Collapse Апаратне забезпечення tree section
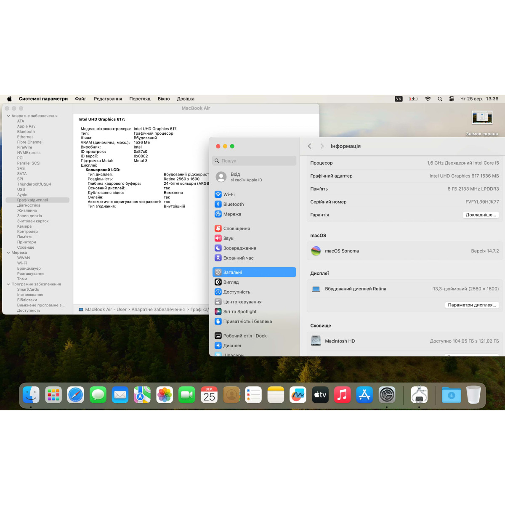The image size is (505, 505). [x=8, y=116]
